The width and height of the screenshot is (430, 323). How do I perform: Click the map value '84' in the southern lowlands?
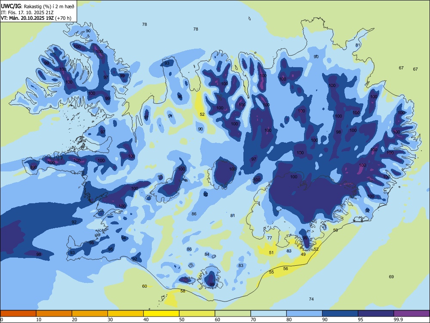pos(207,255)
